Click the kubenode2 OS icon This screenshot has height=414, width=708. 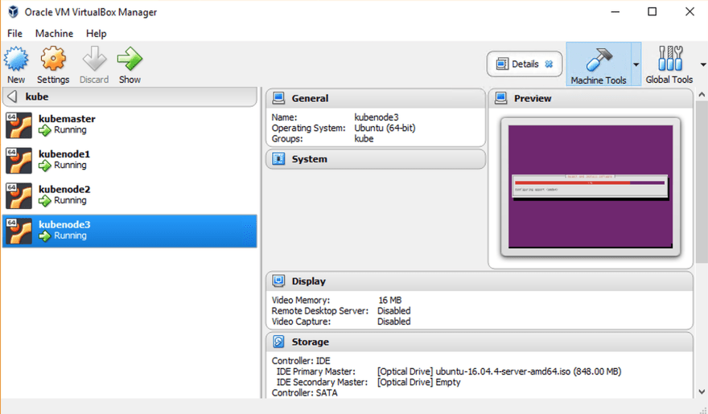(x=19, y=195)
